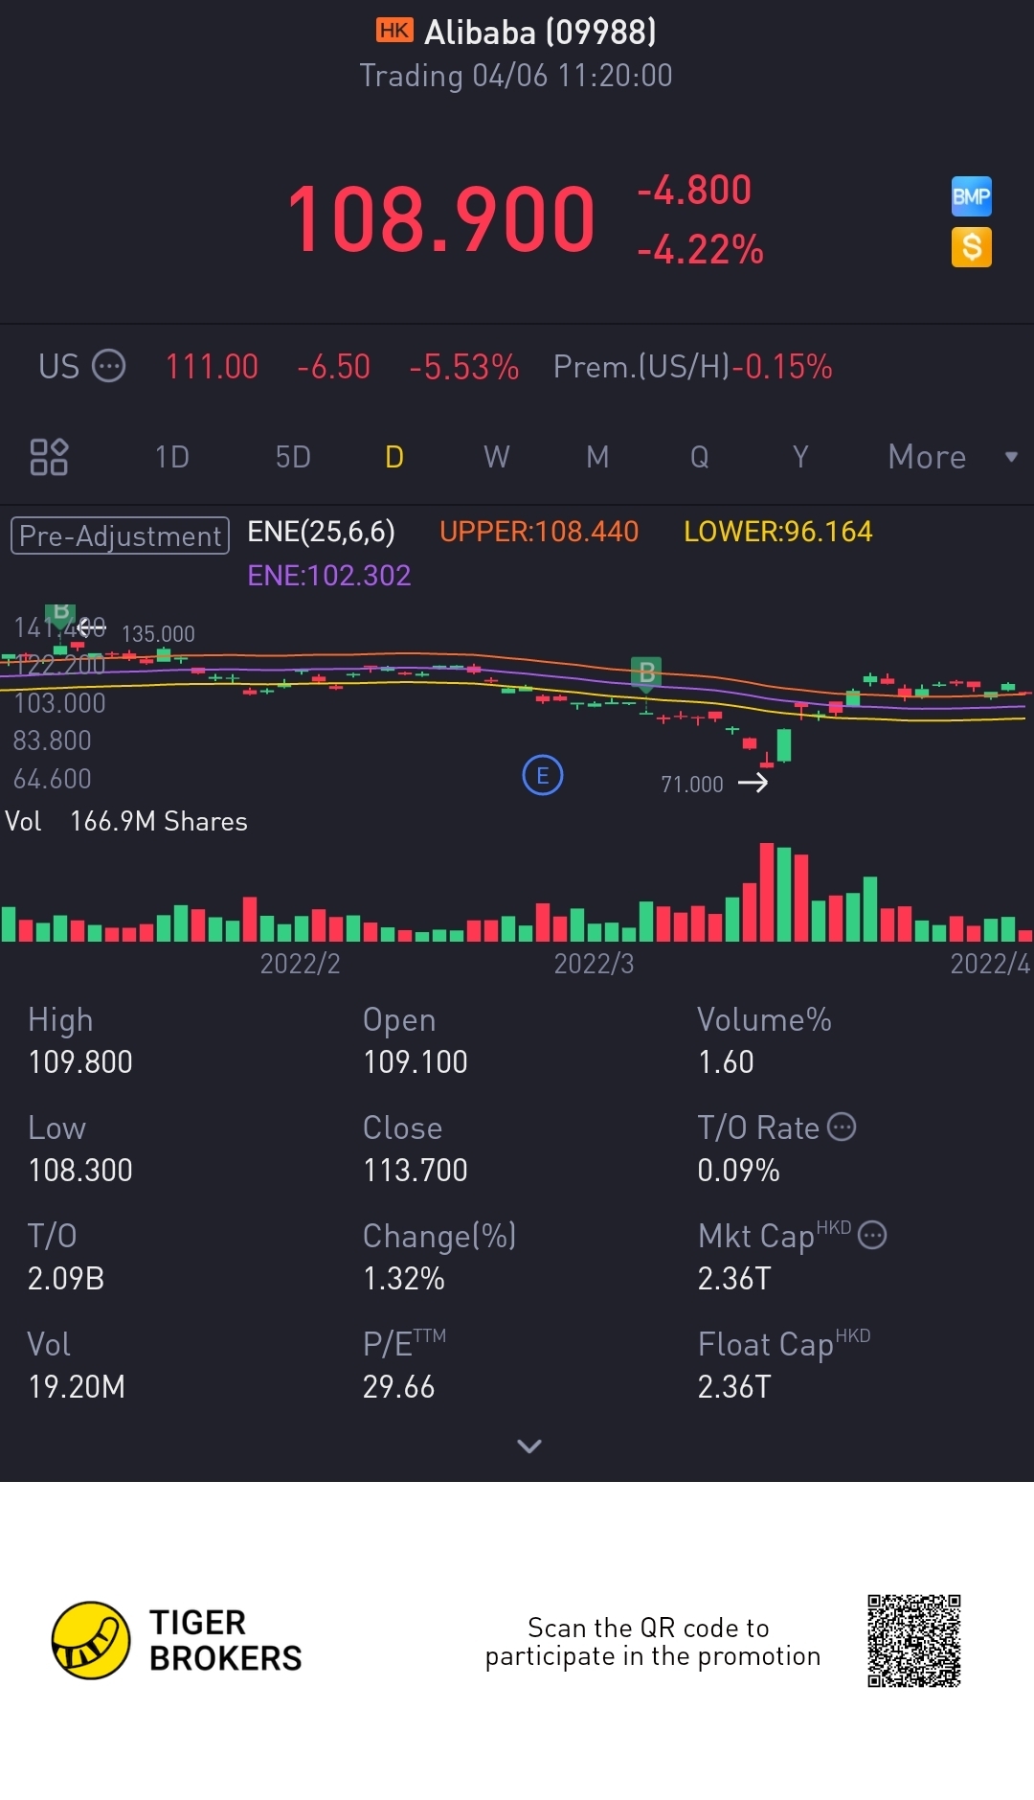Tap the High 109.800 value

point(80,1061)
